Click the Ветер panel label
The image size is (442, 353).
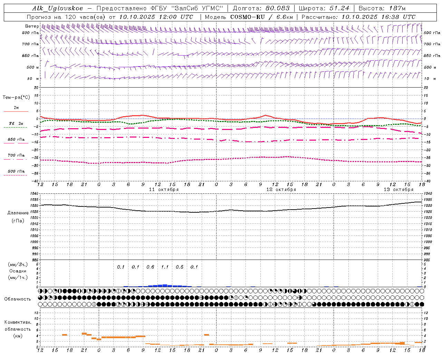32,26
